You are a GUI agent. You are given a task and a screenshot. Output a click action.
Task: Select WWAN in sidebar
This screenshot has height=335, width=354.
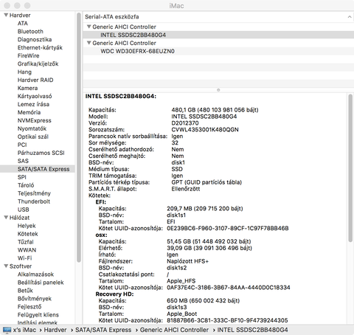tap(27, 250)
